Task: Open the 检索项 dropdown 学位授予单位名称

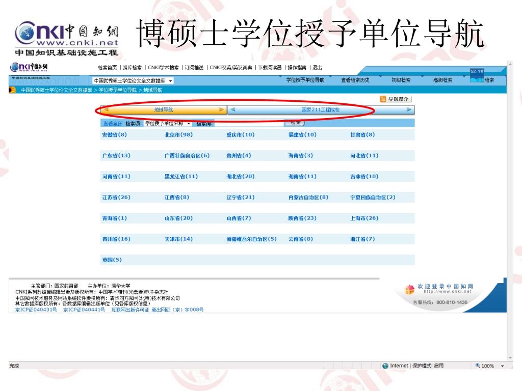Action: click(168, 123)
